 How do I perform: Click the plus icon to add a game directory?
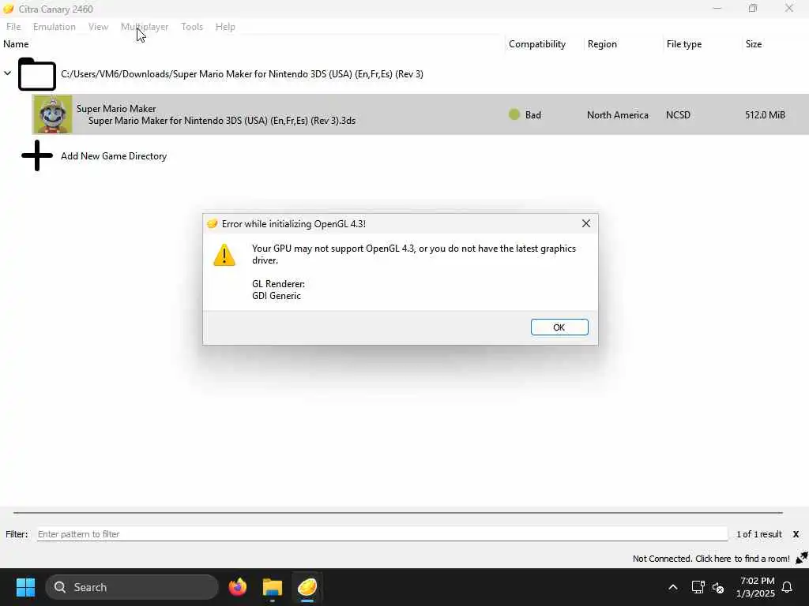tap(37, 155)
